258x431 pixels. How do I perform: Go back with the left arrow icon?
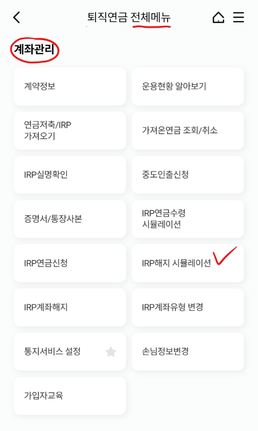[17, 18]
